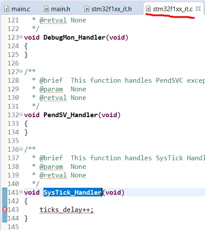Click the void keyword on line 132

[x=32, y=115]
